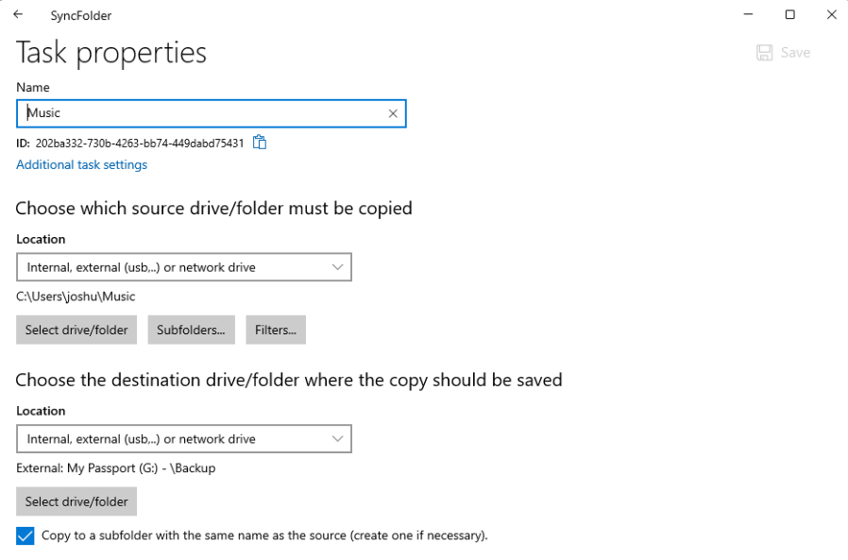The height and width of the screenshot is (560, 848).
Task: Minimize the SyncFolder window
Action: 749,14
